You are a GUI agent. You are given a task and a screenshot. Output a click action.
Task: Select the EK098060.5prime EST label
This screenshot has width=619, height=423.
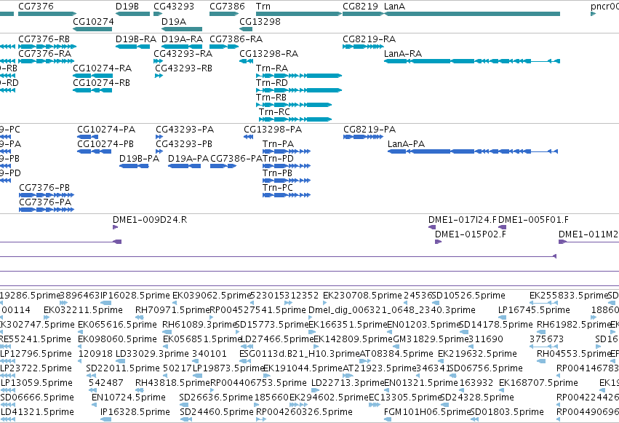tap(117, 340)
